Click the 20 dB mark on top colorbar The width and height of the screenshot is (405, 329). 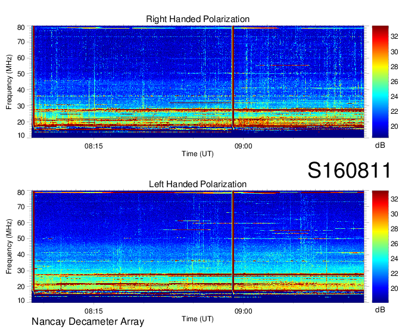click(x=394, y=126)
